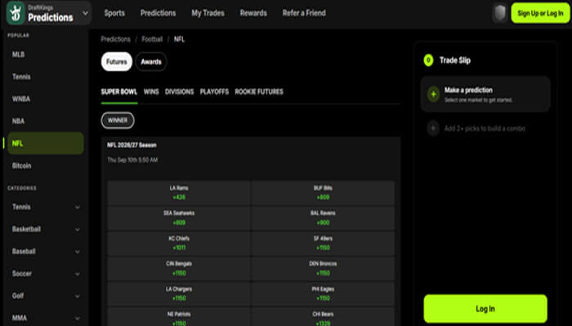Select the Futures pill
The height and width of the screenshot is (326, 572).
(x=117, y=62)
